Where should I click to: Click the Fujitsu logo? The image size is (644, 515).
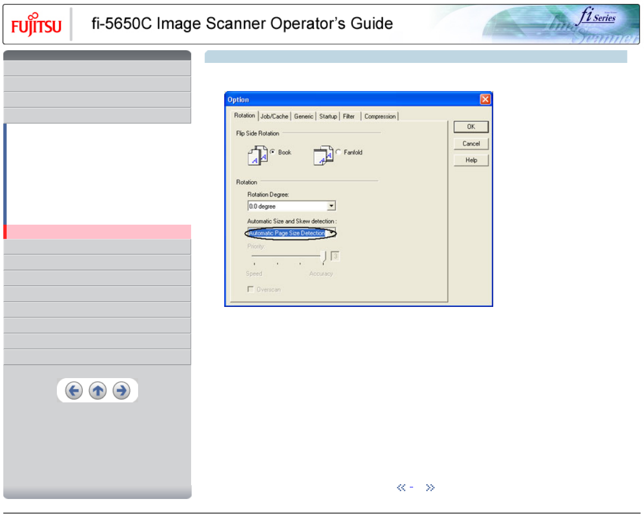(x=36, y=25)
